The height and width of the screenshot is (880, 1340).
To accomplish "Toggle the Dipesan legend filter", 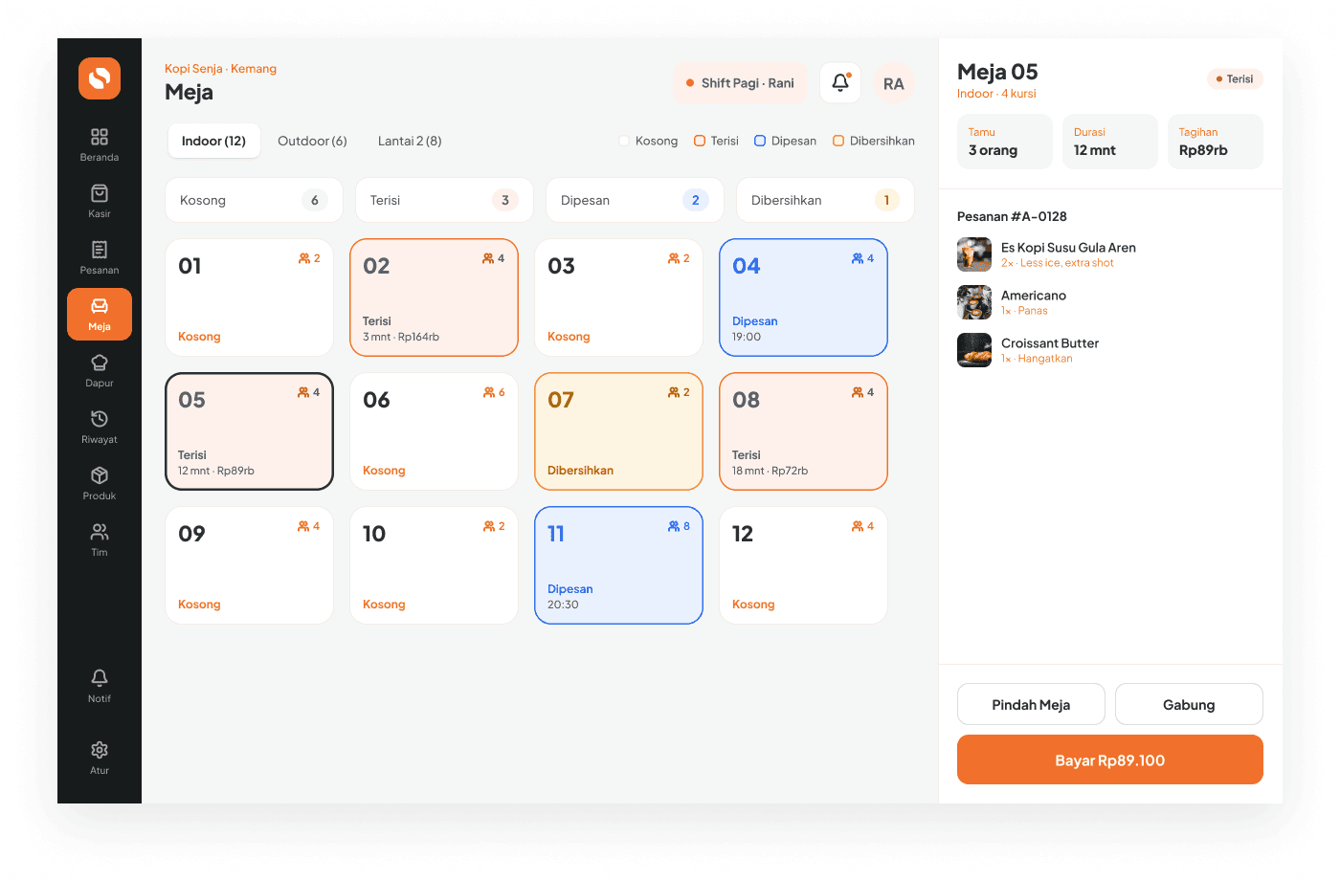I will pyautogui.click(x=785, y=141).
